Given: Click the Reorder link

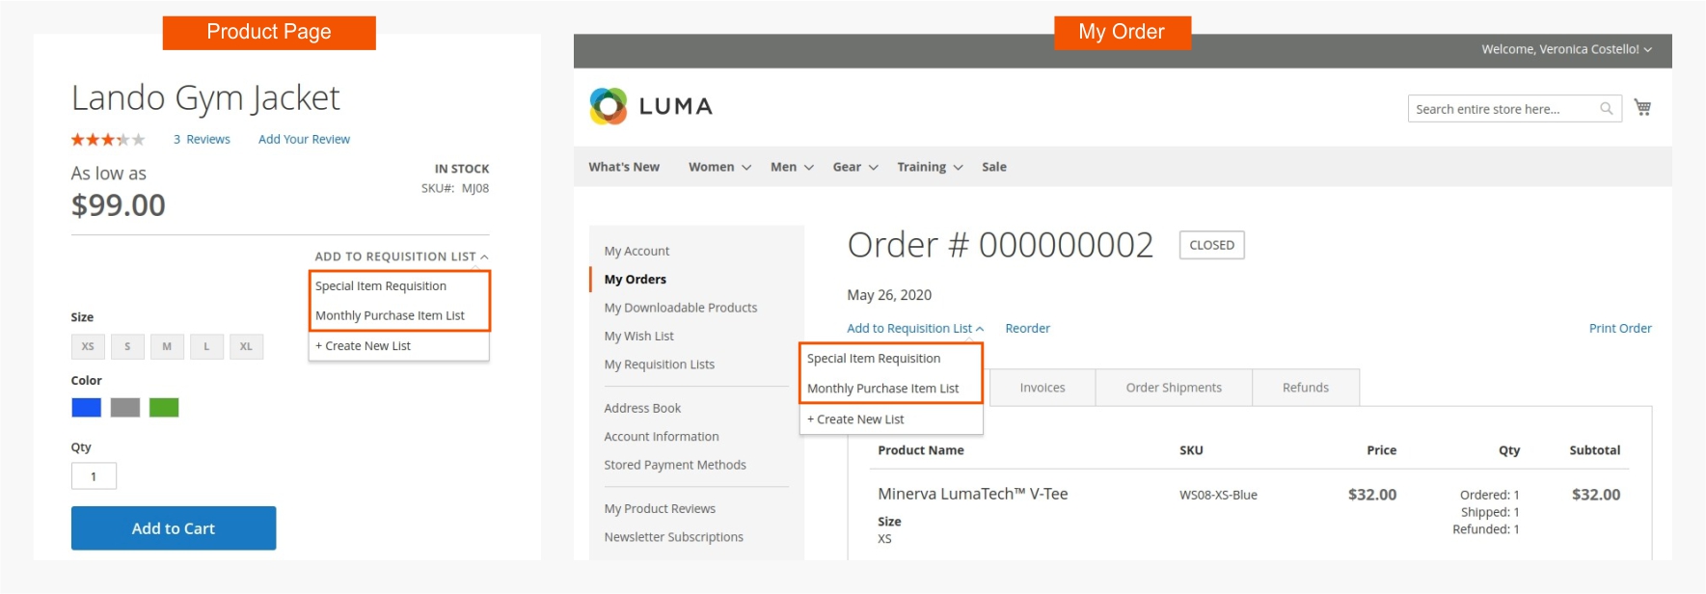Looking at the screenshot, I should (x=1027, y=329).
